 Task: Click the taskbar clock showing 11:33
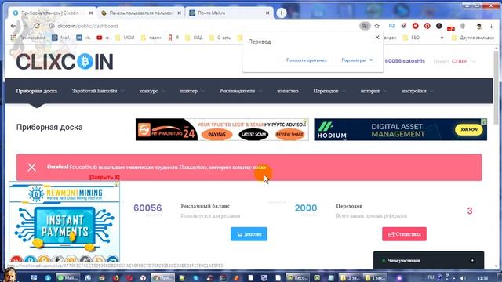click(483, 278)
